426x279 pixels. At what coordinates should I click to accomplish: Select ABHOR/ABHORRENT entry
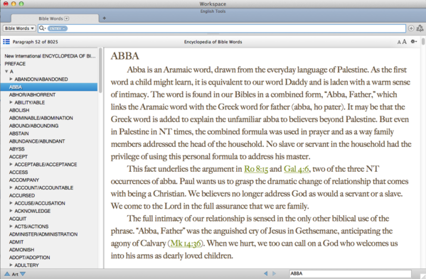point(32,94)
